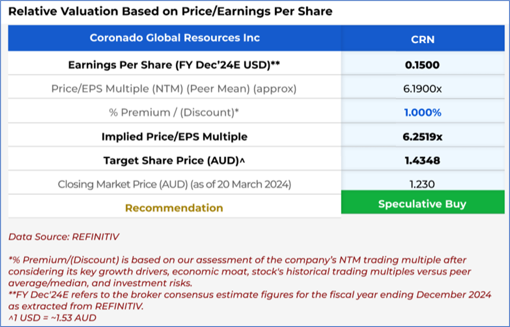Click the 'Relative Valuation Based on Price/Earnings' title
The image size is (510, 327).
(170, 11)
